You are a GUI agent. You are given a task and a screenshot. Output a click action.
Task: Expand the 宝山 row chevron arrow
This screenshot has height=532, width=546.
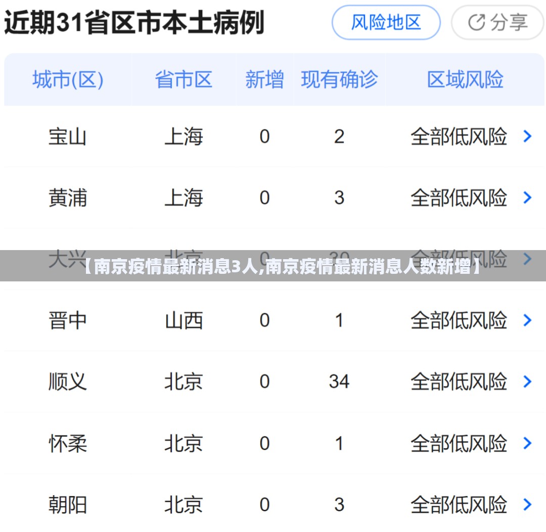point(527,136)
